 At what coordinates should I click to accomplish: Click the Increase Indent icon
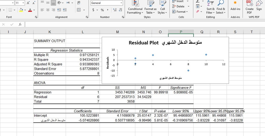[x=64, y=10]
